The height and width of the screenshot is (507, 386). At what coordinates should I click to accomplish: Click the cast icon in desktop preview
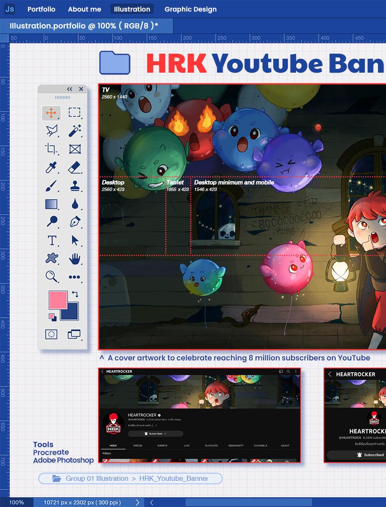280,371
